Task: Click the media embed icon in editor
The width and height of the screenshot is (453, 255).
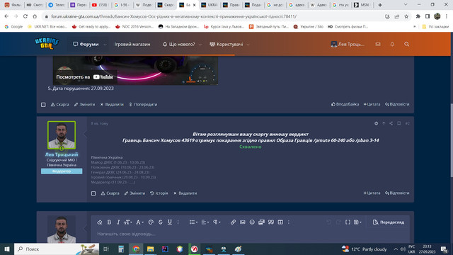Action: (261, 222)
